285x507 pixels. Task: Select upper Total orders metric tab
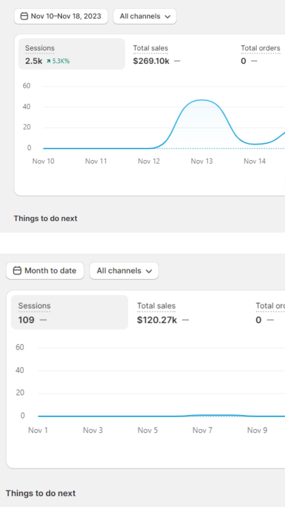click(x=260, y=55)
